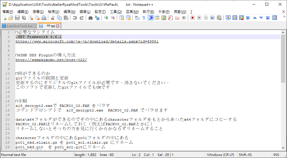
Task: Jump to first difference icon
Action: pyautogui.click(x=248, y=18)
